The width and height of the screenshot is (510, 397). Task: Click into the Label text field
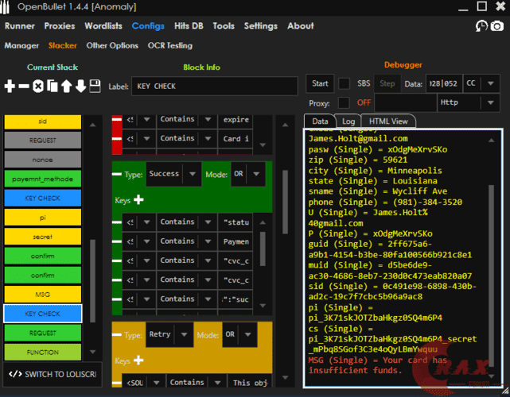point(215,86)
